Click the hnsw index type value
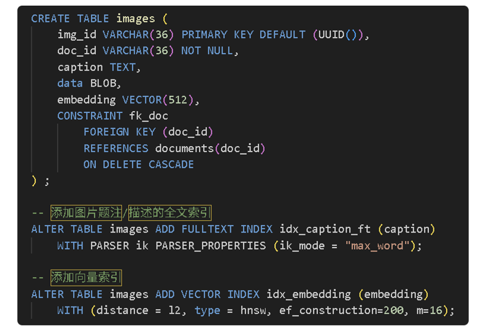 click(254, 310)
